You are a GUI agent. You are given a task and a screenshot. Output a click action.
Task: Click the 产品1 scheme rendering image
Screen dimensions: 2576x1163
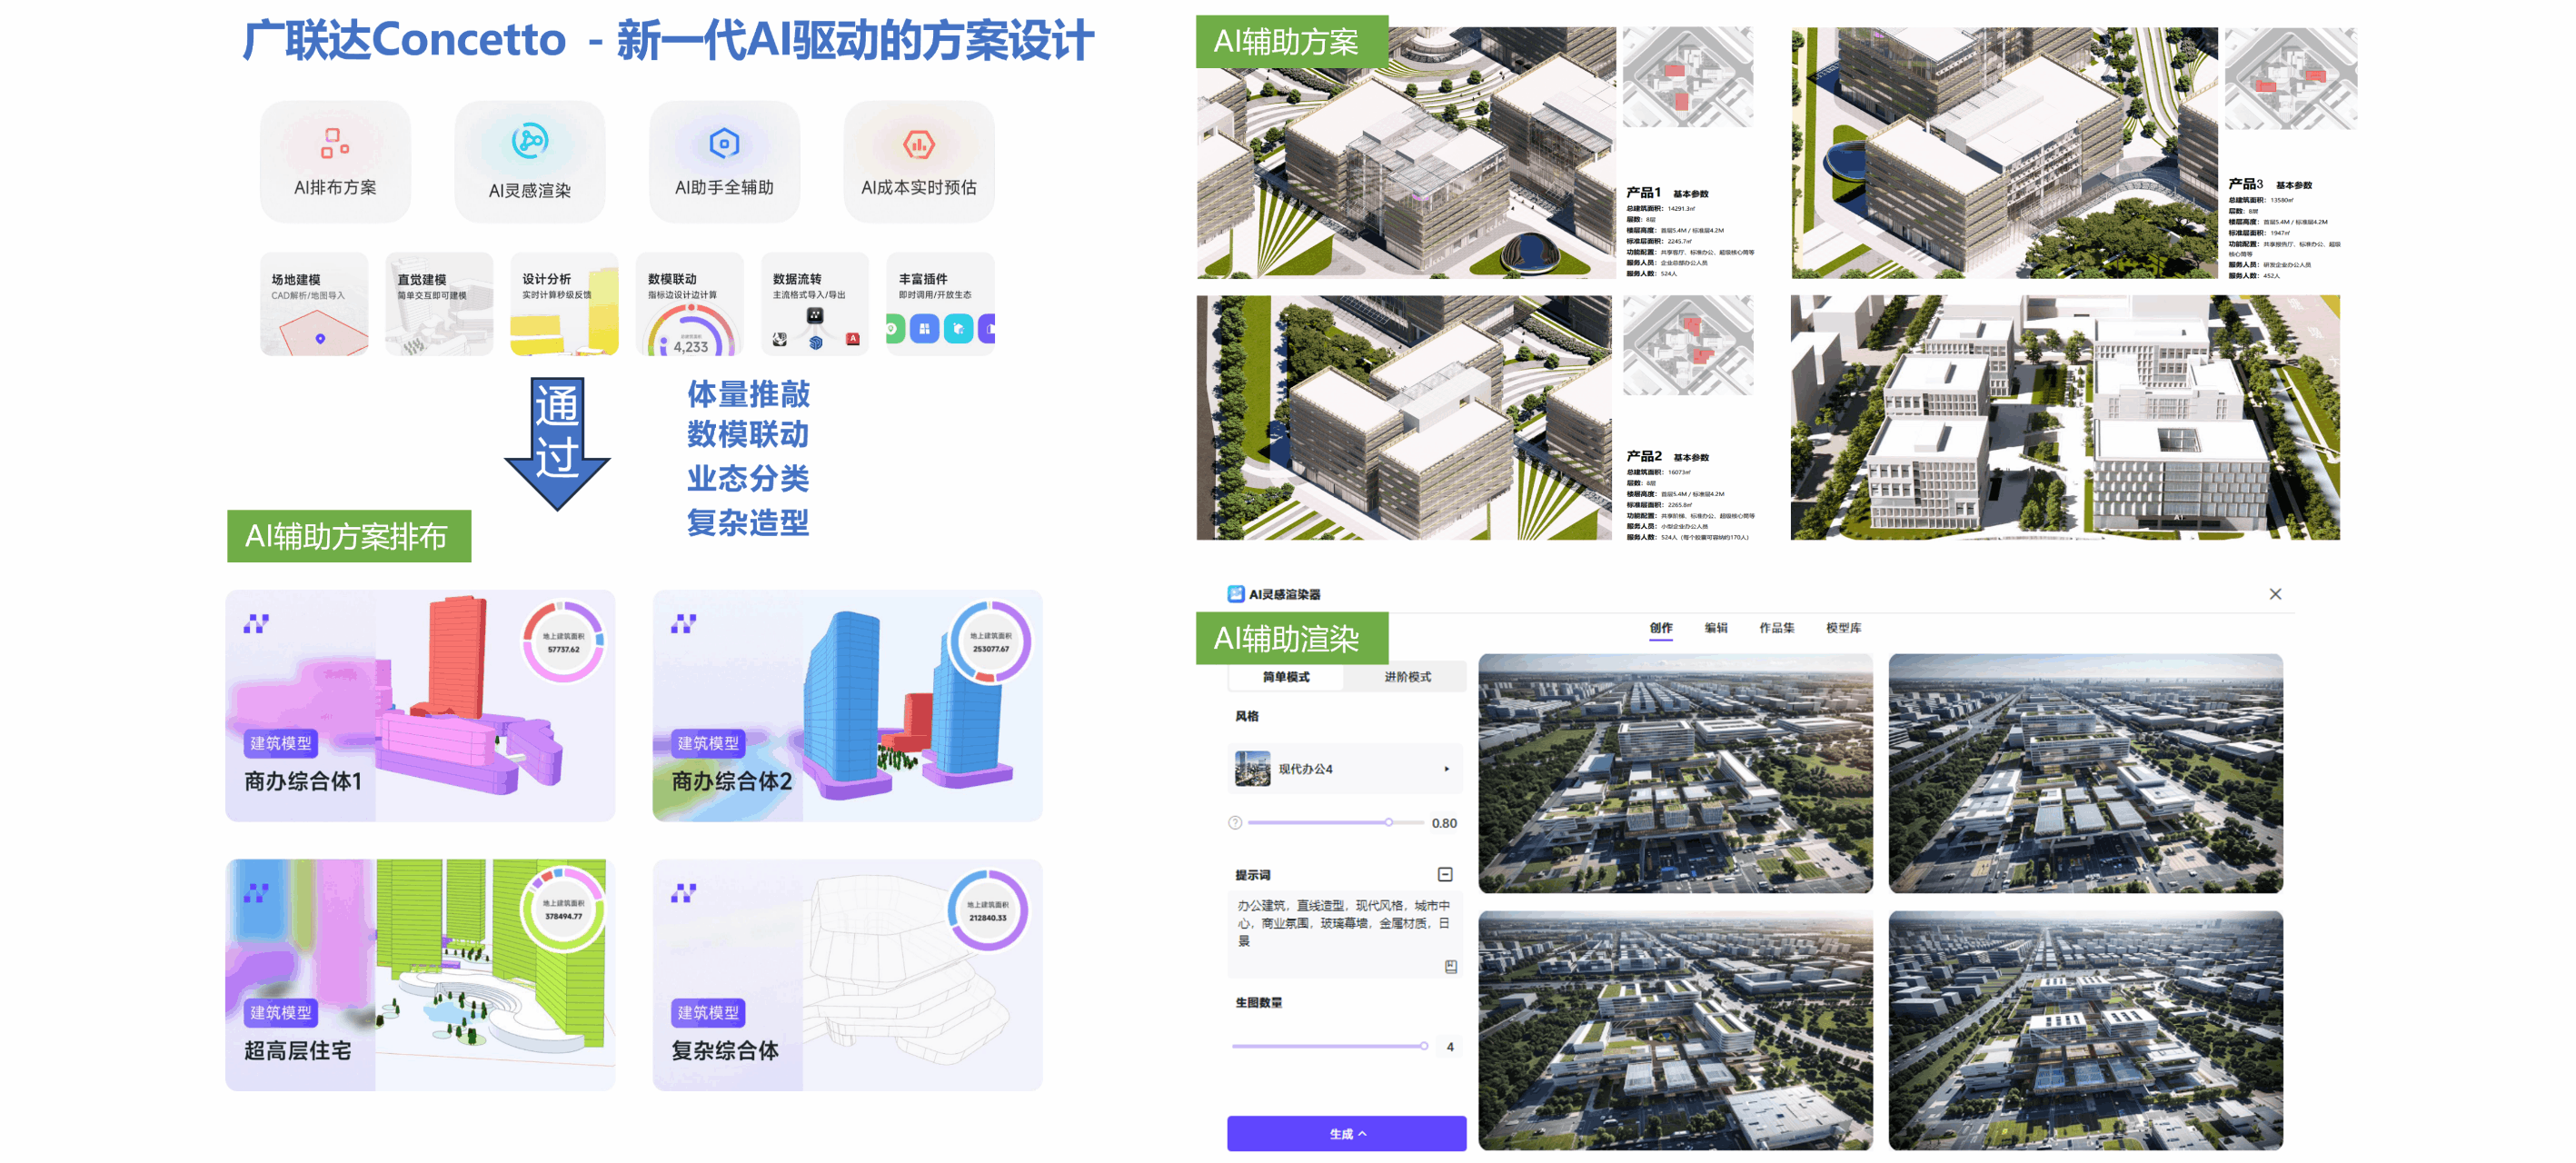tap(1406, 152)
